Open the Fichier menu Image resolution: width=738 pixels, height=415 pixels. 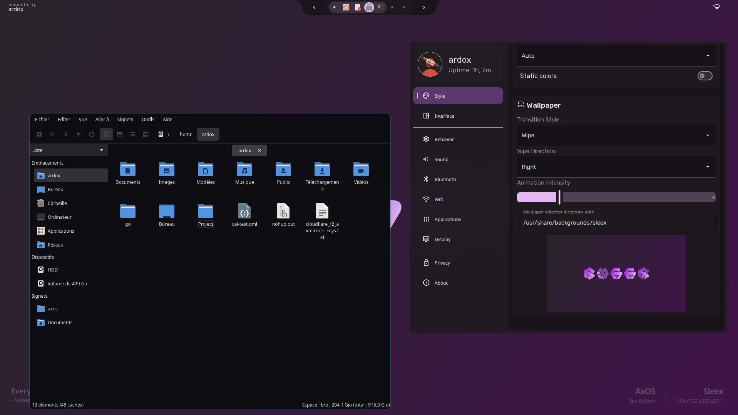click(42, 119)
